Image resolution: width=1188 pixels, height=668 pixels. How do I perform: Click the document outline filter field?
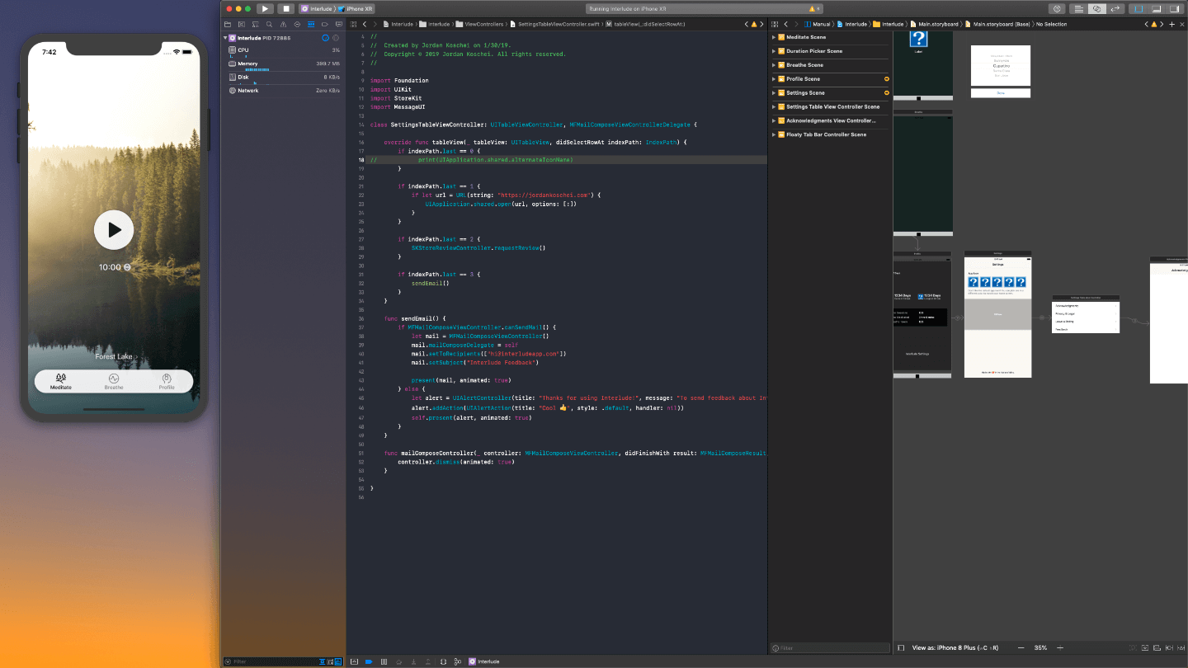[x=829, y=648]
